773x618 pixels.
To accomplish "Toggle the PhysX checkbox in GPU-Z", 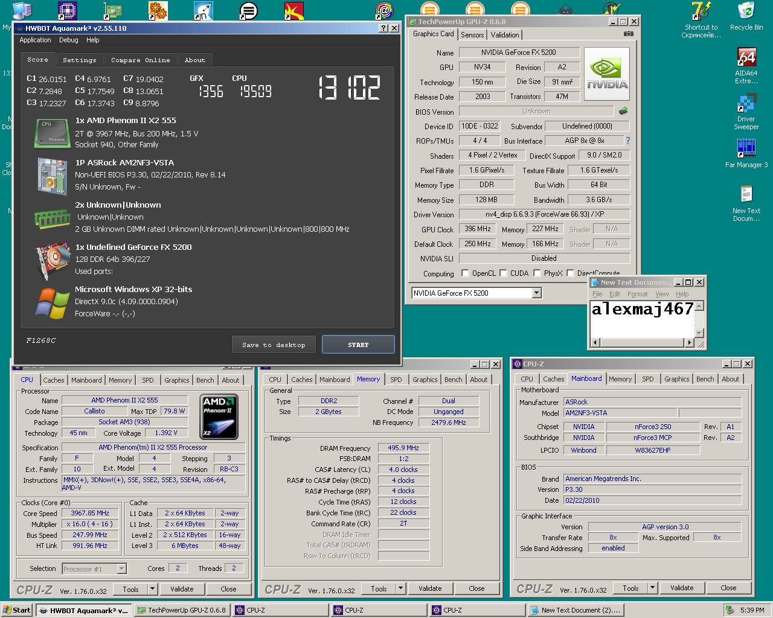I will pyautogui.click(x=537, y=273).
